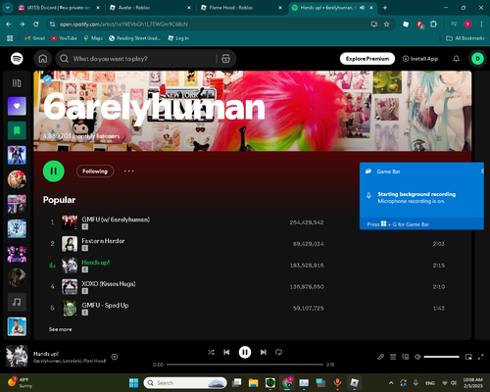This screenshot has height=392, width=490.
Task: Adjust the volume slider
Action: click(442, 357)
